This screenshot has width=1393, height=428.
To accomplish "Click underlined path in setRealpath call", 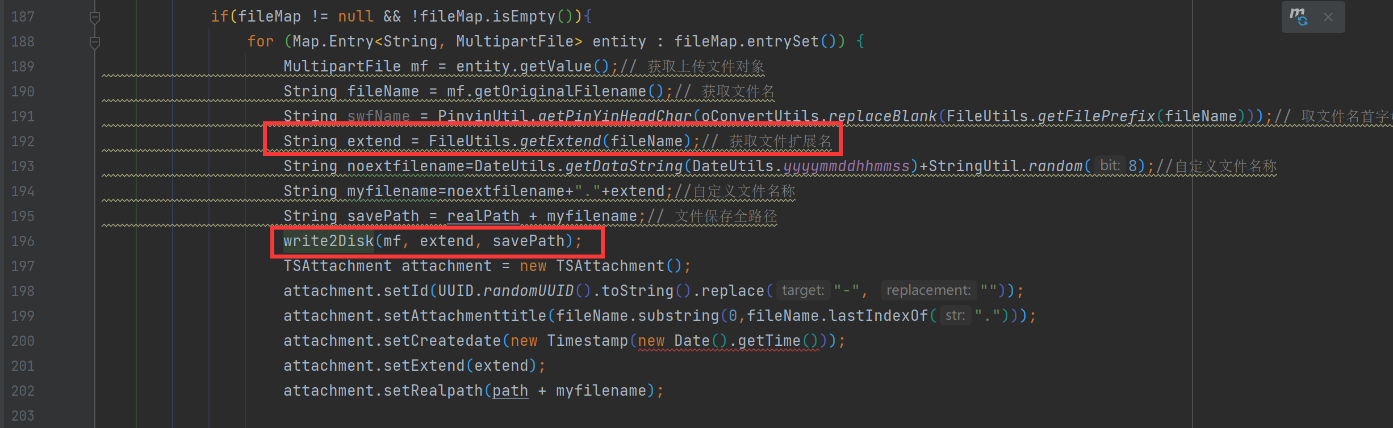I will coord(511,391).
